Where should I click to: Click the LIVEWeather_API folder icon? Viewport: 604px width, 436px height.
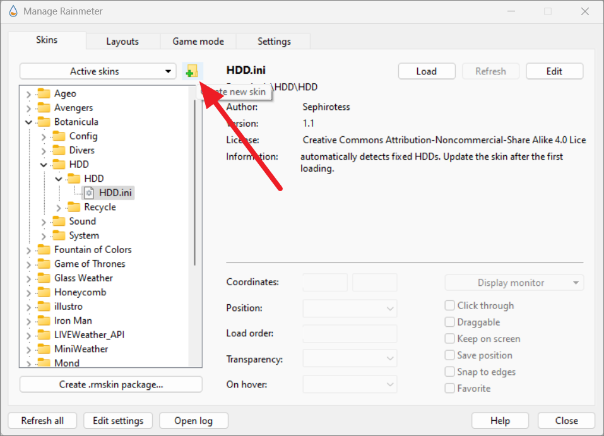44,334
